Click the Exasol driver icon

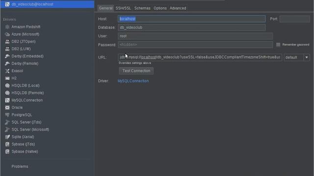click(7, 71)
